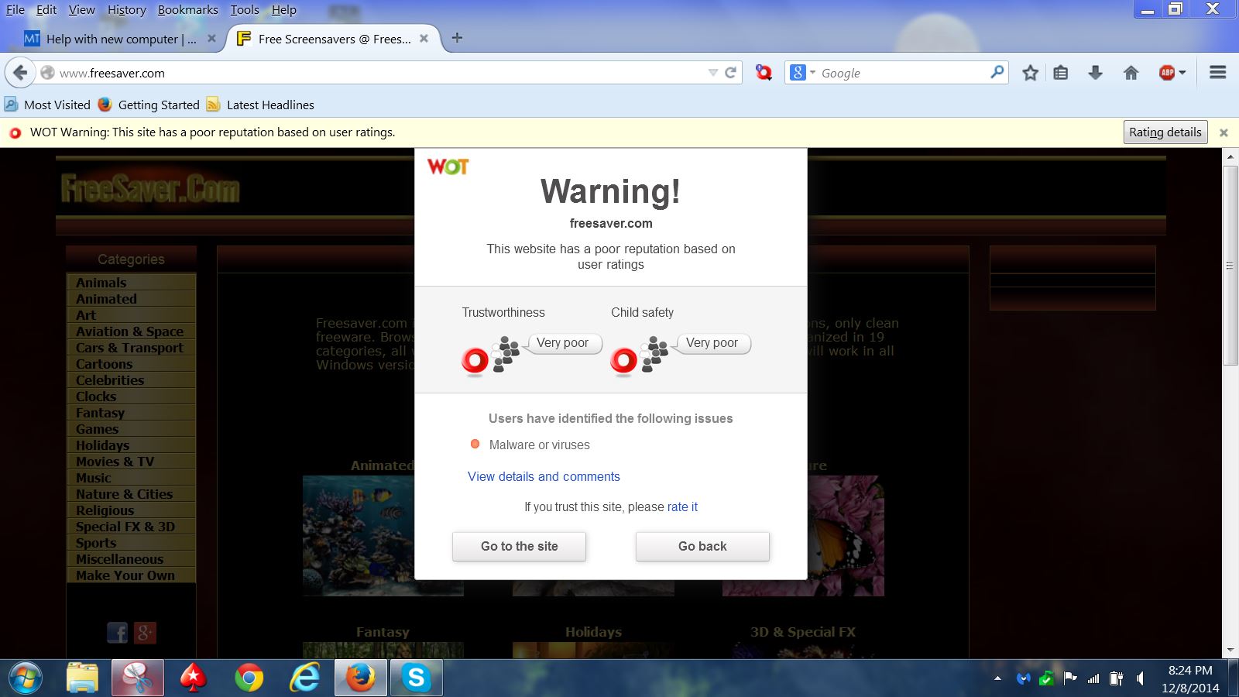Click the magnifier search icon in search box

pyautogui.click(x=997, y=73)
